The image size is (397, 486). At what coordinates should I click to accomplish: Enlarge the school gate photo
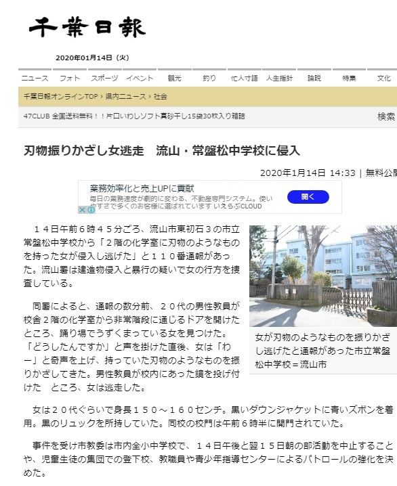click(x=323, y=276)
